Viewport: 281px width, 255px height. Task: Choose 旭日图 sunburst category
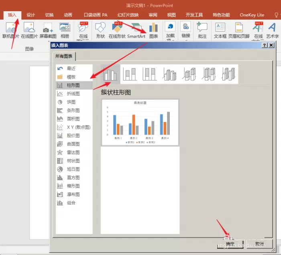pos(74,169)
